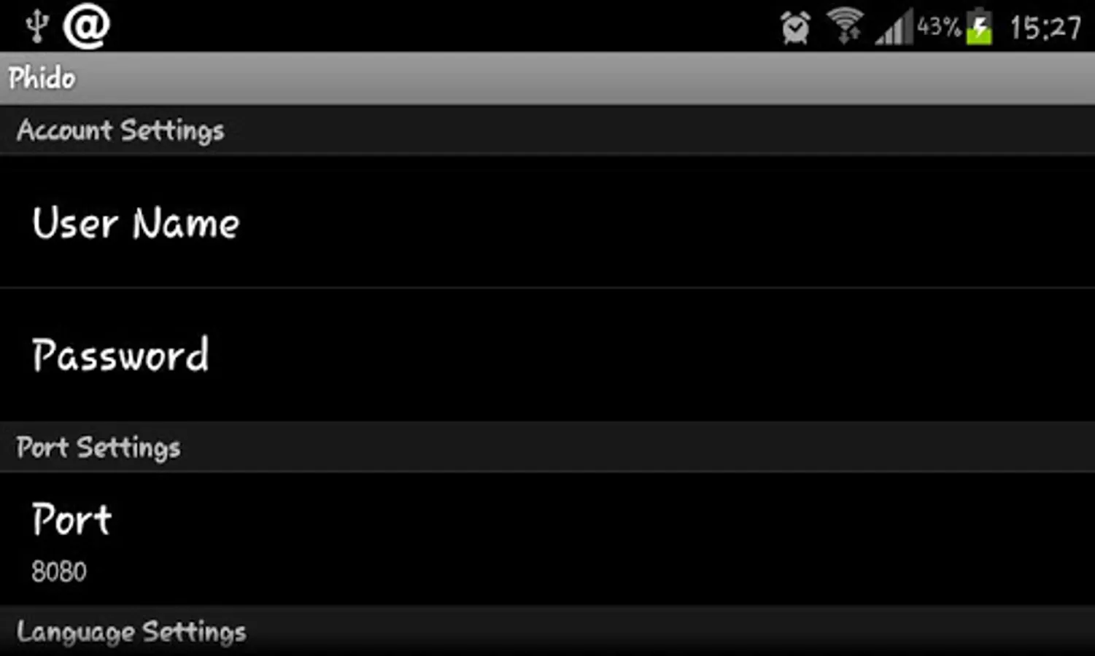
Task: Click the Port label text
Action: 71,520
